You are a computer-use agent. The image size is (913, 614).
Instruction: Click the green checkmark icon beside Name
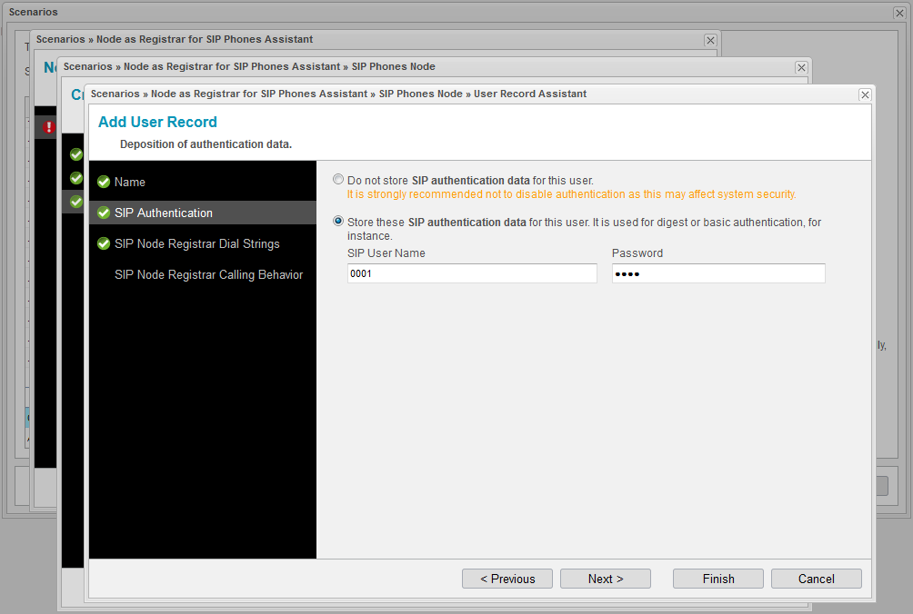click(104, 182)
